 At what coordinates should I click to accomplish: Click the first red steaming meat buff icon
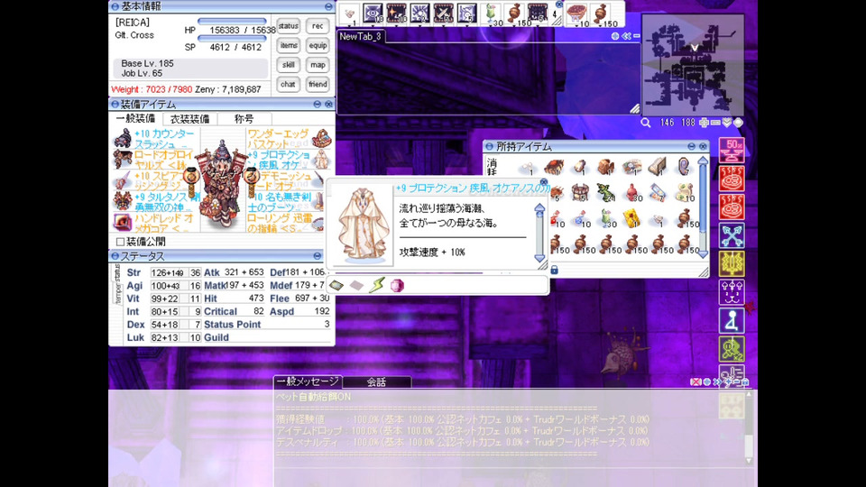pyautogui.click(x=732, y=179)
